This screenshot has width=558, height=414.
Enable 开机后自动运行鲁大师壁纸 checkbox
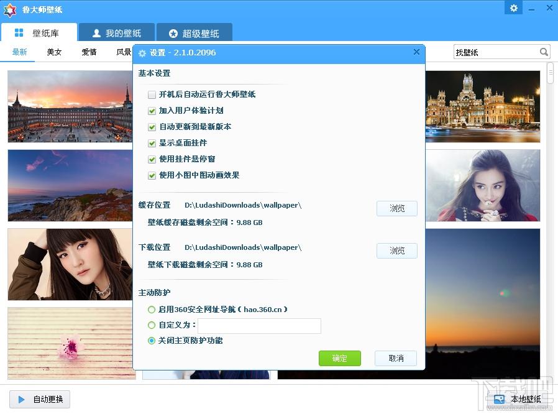click(x=152, y=94)
